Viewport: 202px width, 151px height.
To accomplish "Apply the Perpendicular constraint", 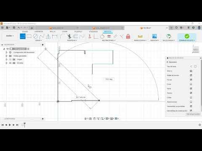I will [122, 36].
